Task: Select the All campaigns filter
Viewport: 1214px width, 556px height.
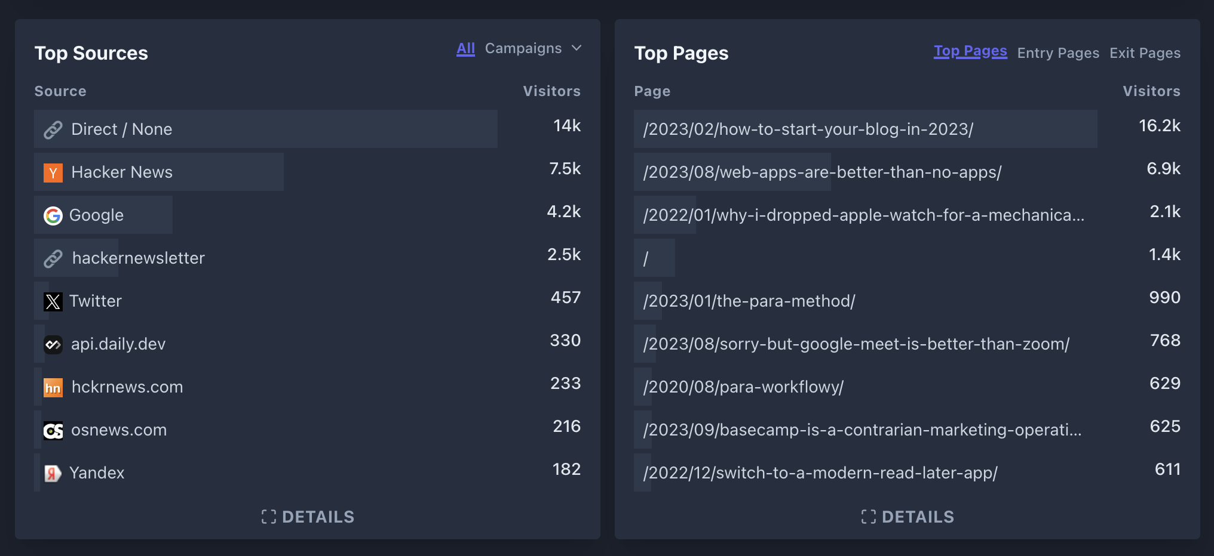Action: point(465,48)
